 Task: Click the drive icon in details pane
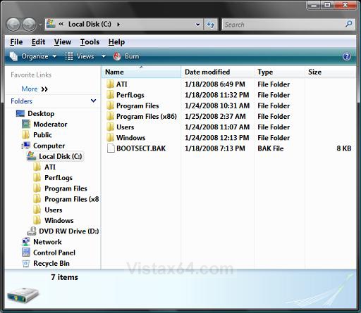(23, 295)
